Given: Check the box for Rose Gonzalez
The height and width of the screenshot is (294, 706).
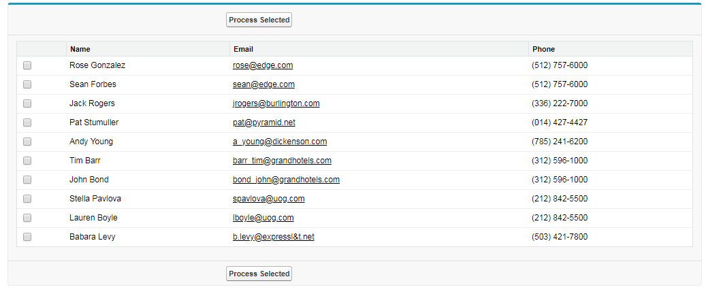Looking at the screenshot, I should [27, 66].
